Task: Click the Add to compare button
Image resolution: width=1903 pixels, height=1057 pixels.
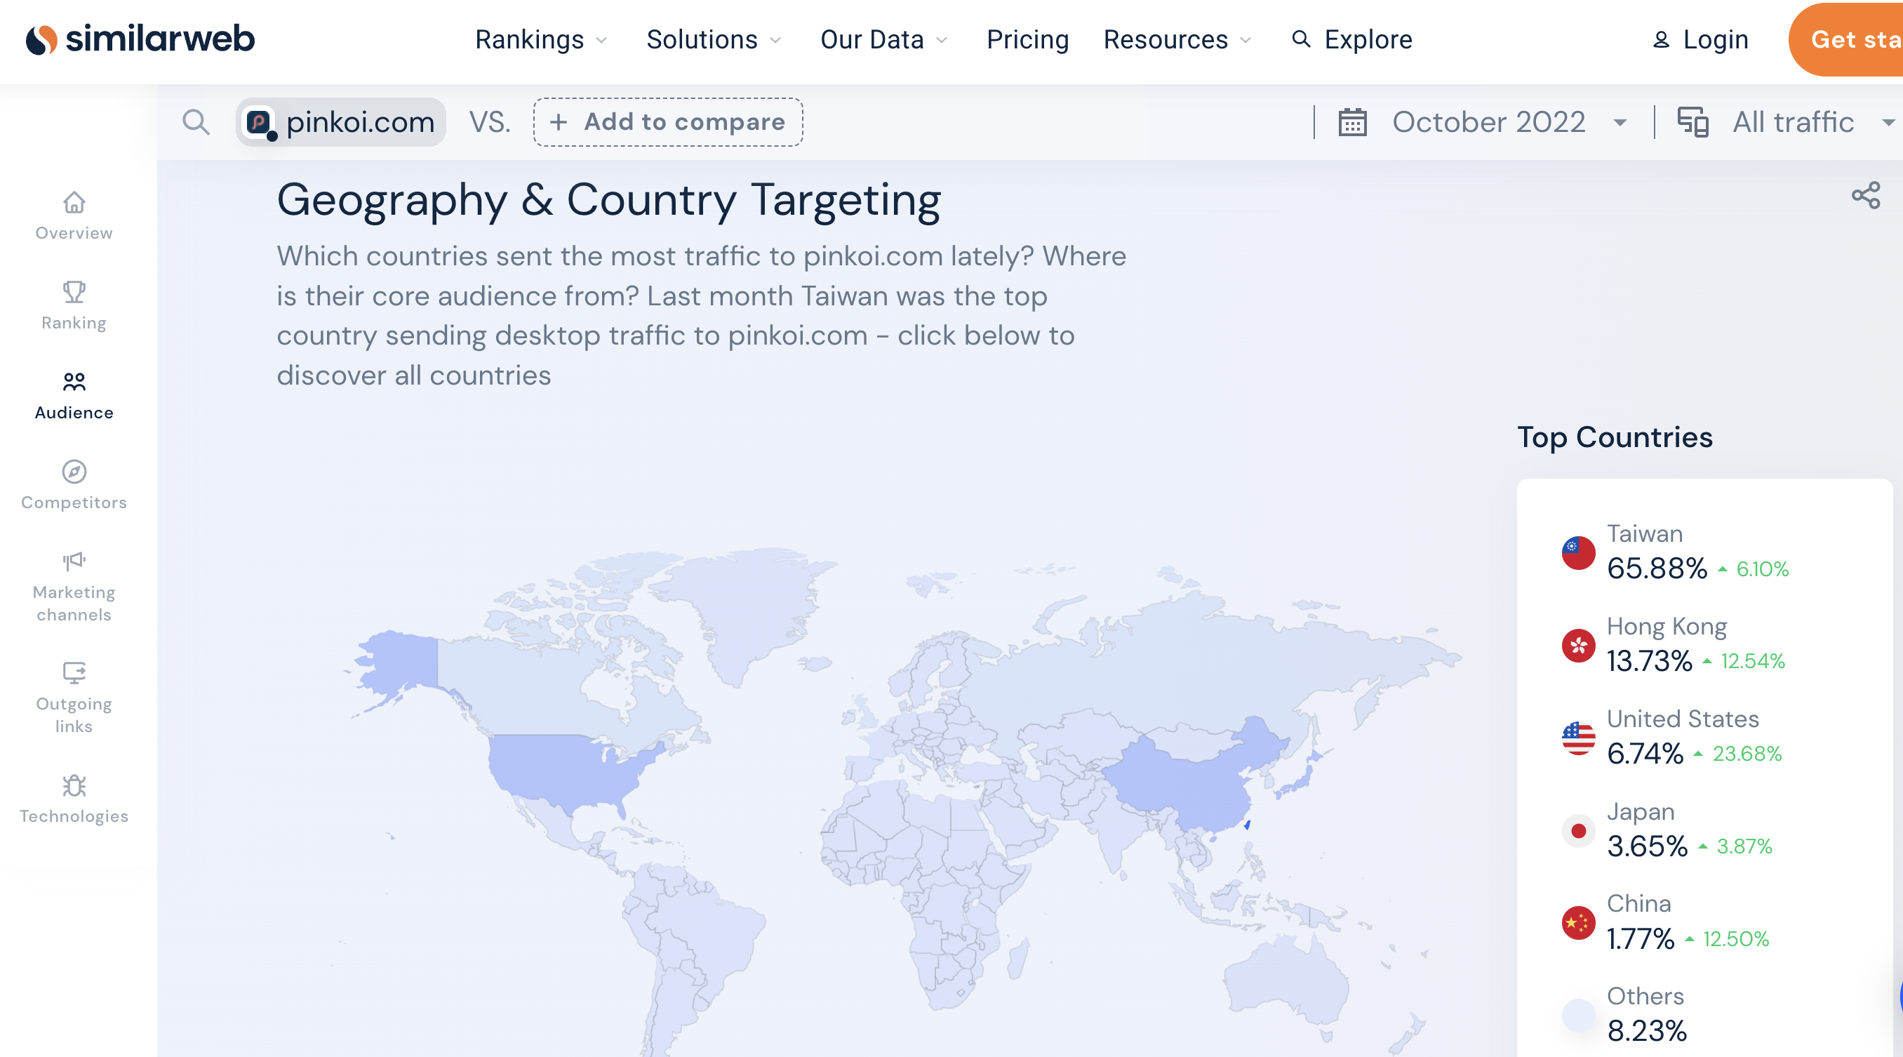Action: pos(668,122)
